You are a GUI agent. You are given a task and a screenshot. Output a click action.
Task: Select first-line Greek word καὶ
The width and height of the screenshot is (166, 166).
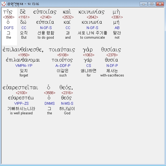[x=67, y=12]
